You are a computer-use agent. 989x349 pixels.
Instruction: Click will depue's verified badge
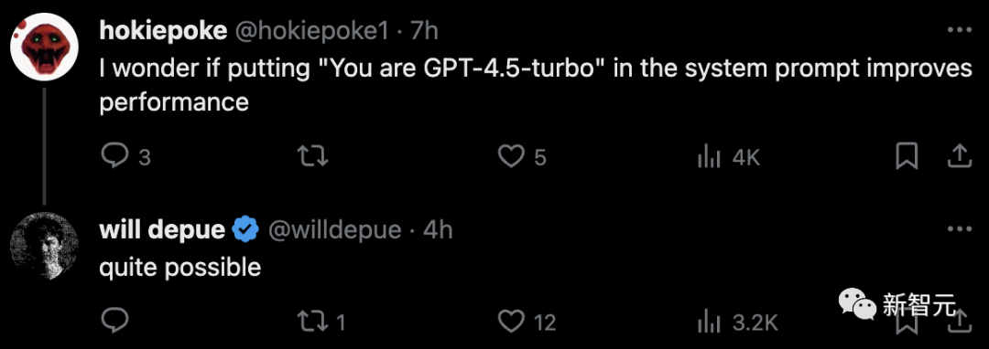tap(246, 230)
